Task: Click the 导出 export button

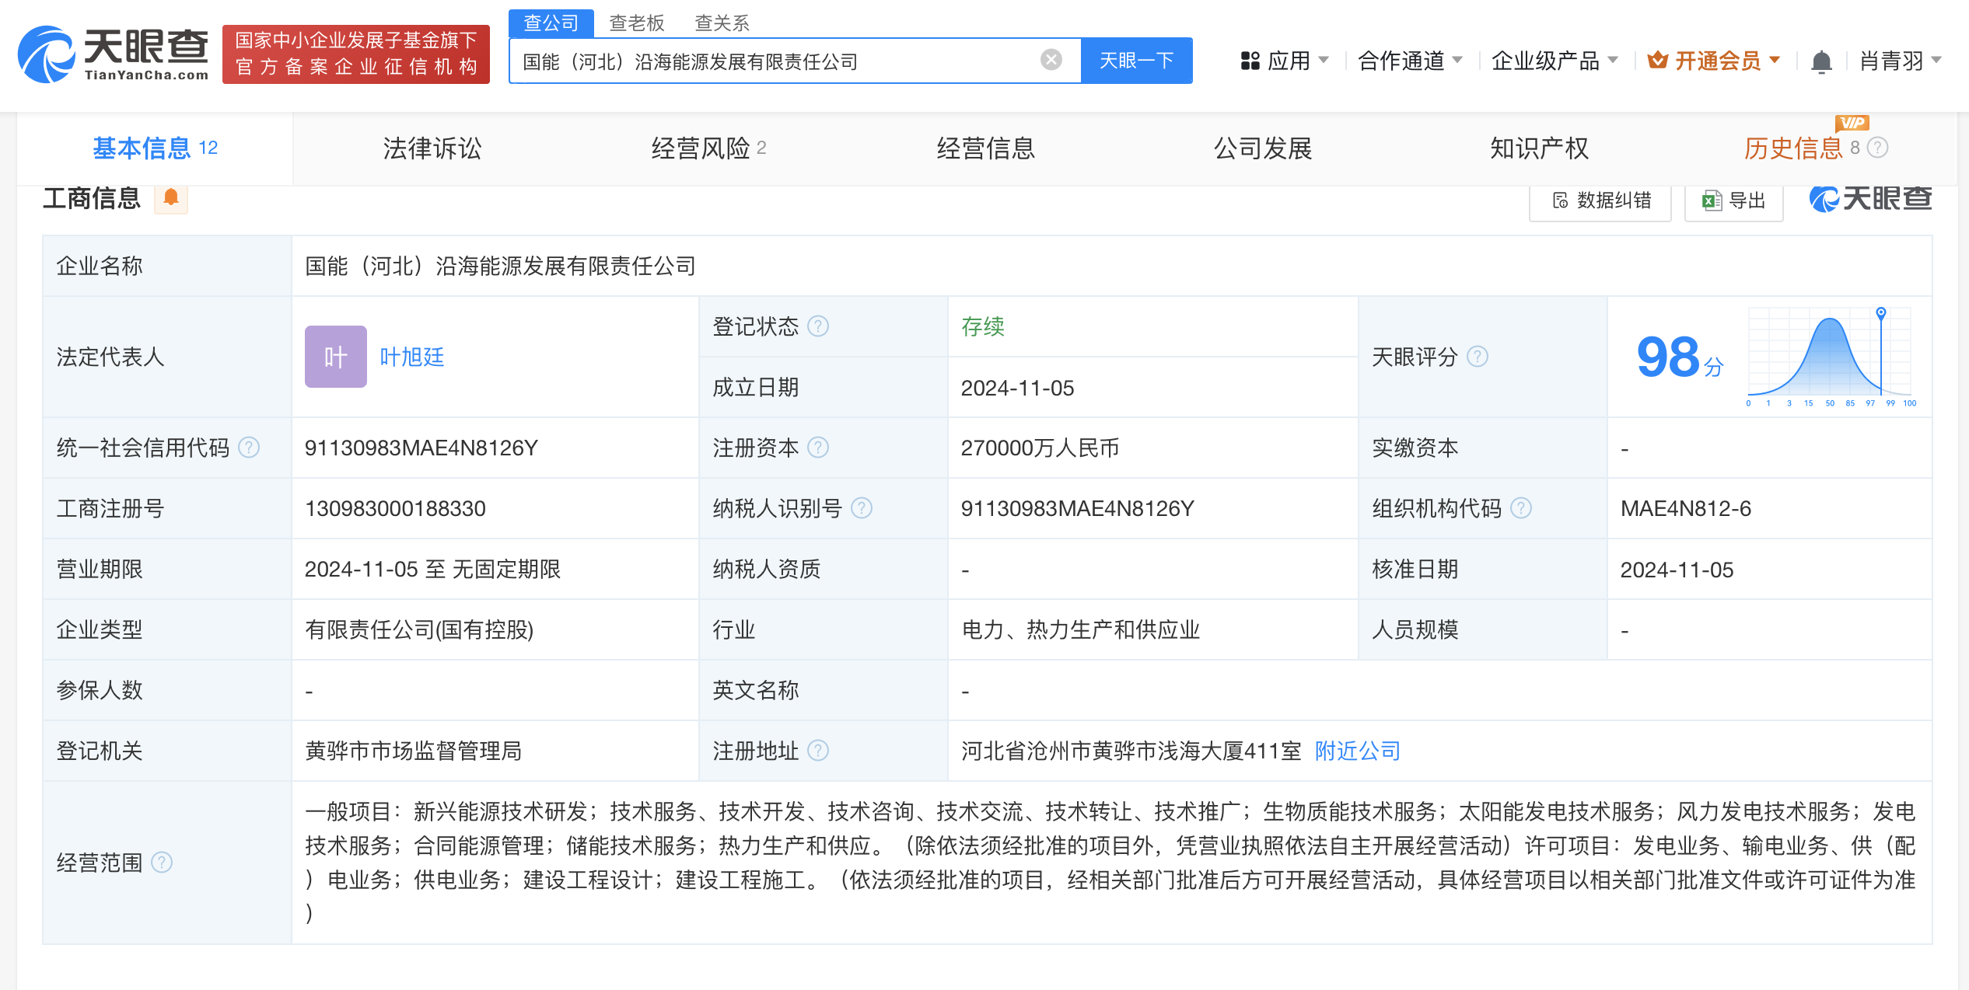Action: point(1733,200)
